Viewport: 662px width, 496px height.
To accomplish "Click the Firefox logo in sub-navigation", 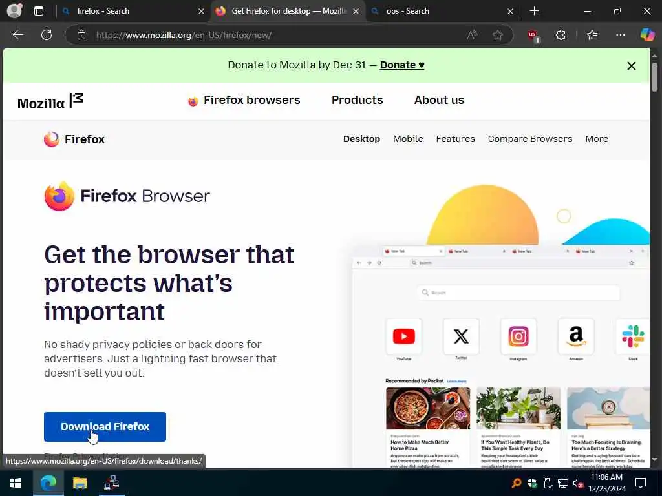I will click(x=74, y=139).
